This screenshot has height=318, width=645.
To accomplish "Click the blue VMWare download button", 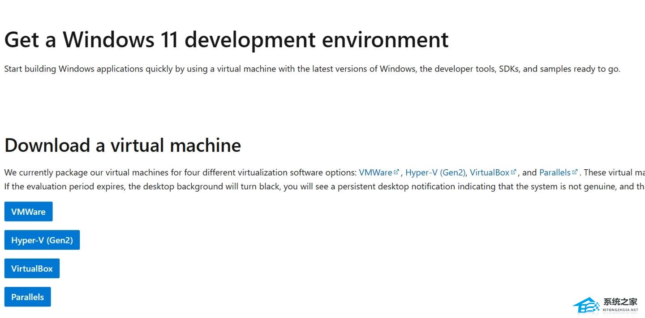I will tap(28, 212).
